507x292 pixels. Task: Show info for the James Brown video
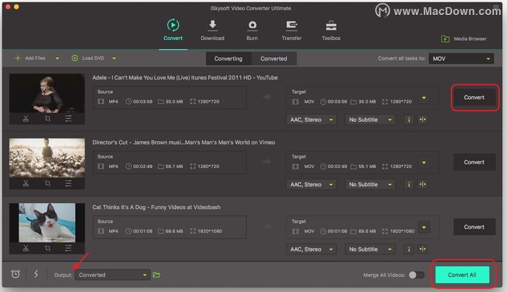409,185
